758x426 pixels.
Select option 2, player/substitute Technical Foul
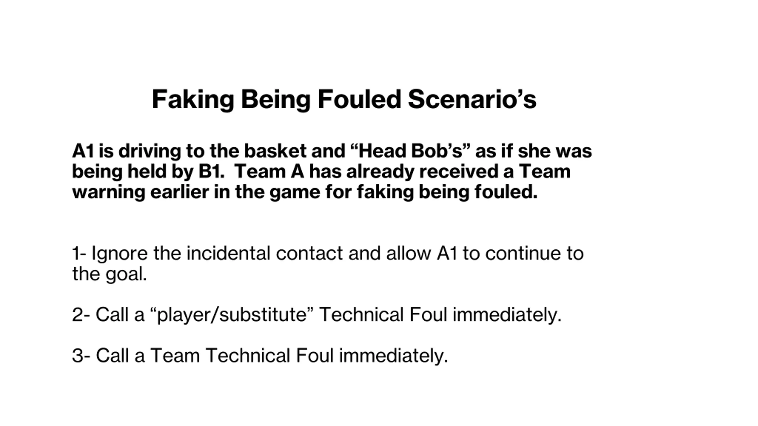[317, 314]
